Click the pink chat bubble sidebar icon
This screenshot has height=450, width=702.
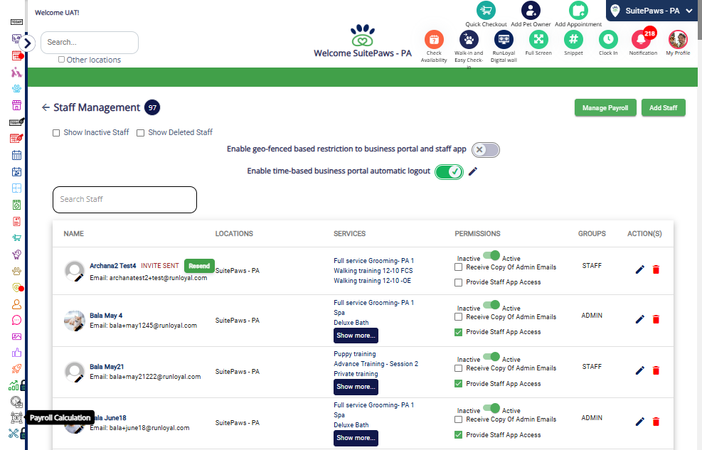[x=16, y=321]
